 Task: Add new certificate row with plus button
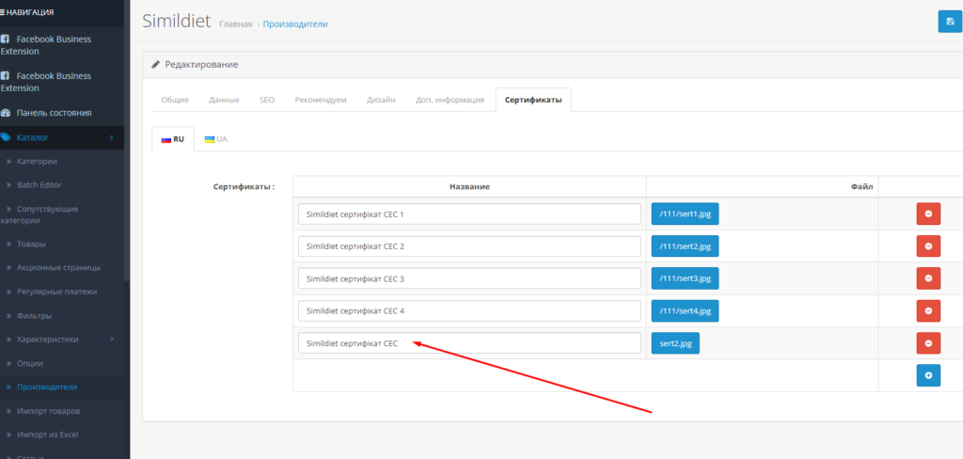[927, 375]
